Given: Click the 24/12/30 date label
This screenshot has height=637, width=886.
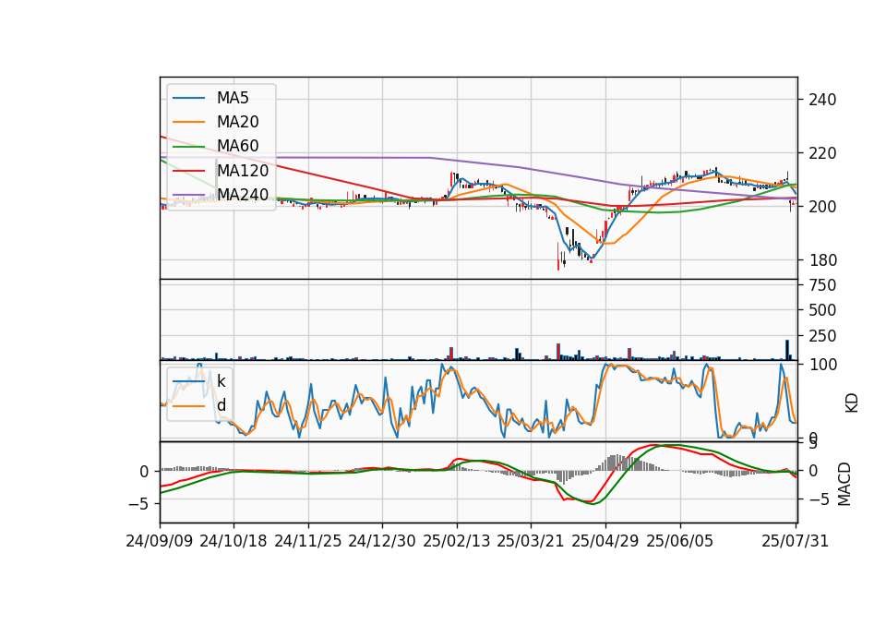Looking at the screenshot, I should (x=382, y=541).
